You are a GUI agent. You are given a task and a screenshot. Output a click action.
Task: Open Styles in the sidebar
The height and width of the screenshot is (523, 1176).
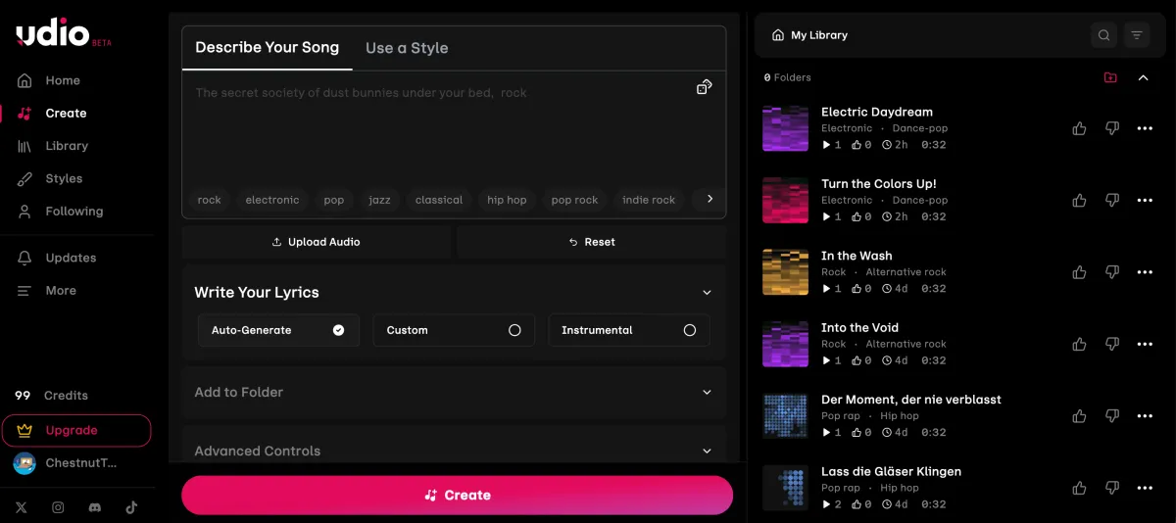64,178
